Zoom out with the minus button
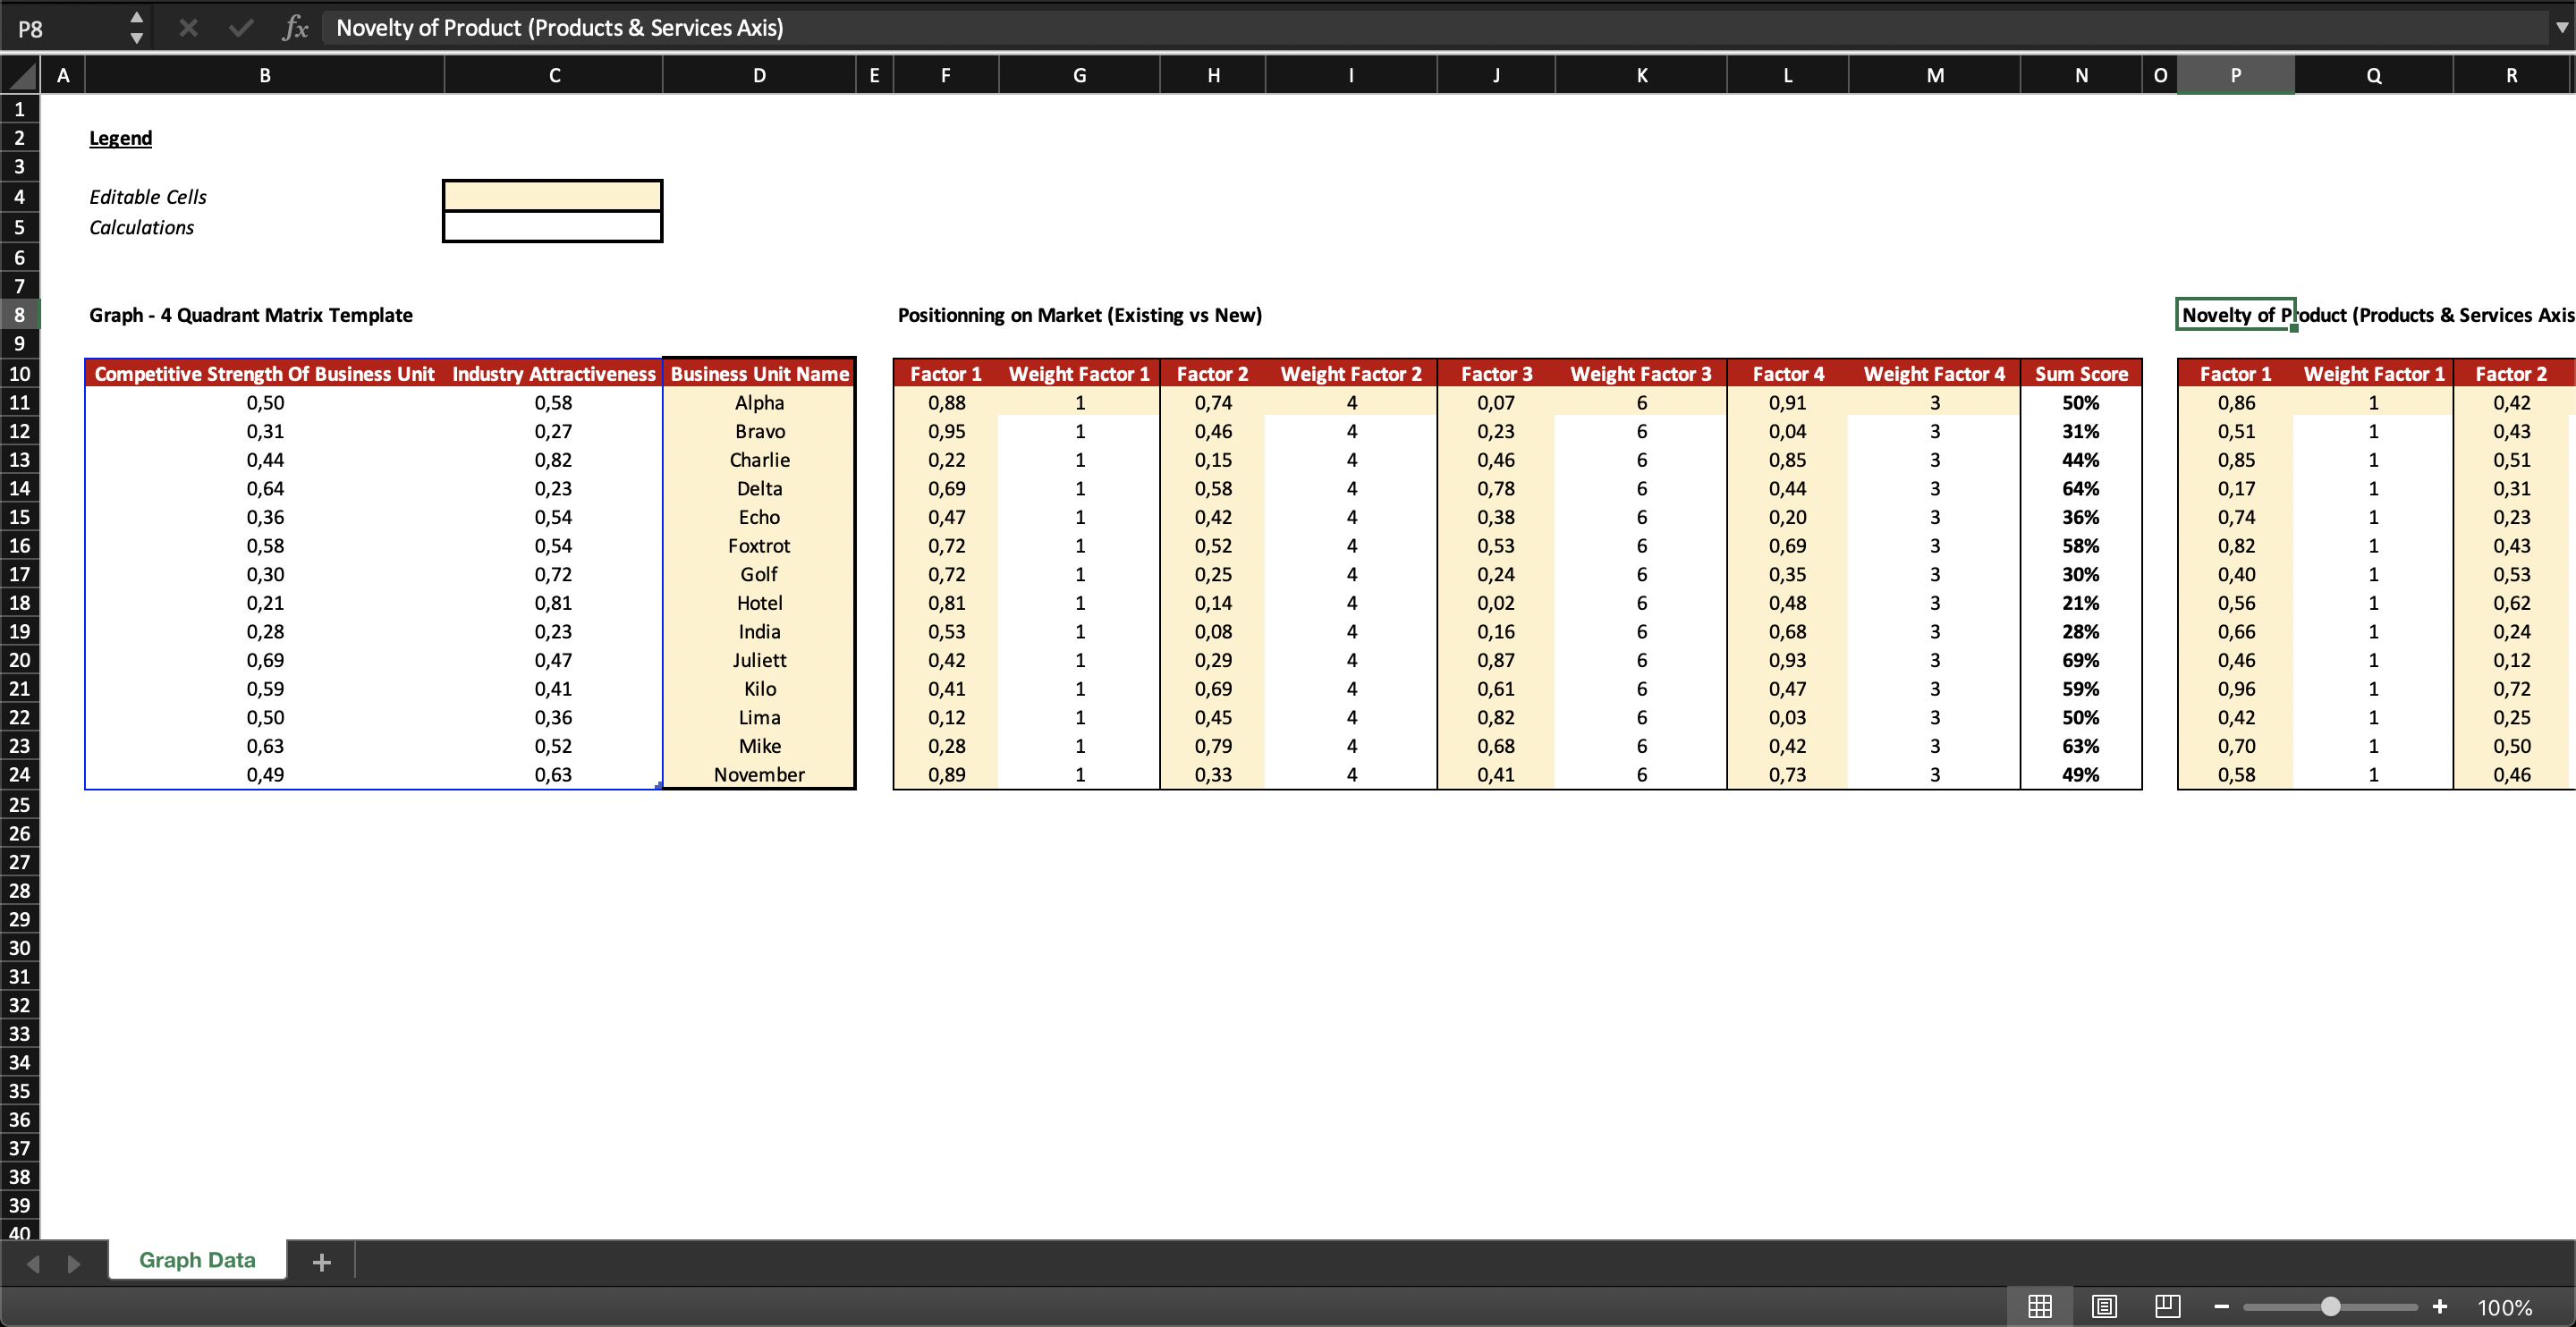 click(2221, 1307)
